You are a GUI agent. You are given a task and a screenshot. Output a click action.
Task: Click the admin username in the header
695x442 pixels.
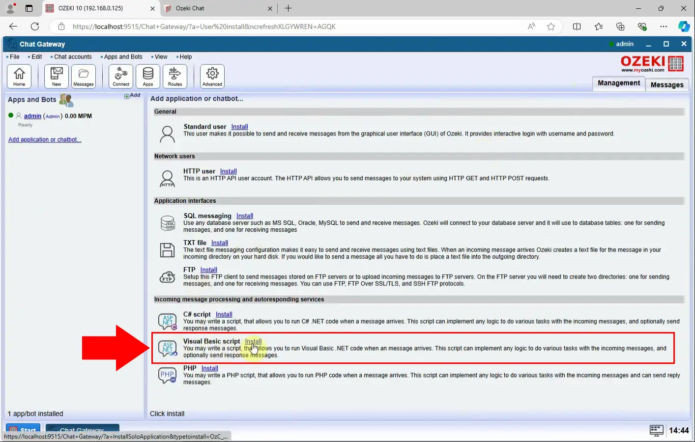(624, 44)
